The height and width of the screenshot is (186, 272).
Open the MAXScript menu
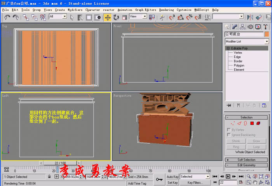202,10
